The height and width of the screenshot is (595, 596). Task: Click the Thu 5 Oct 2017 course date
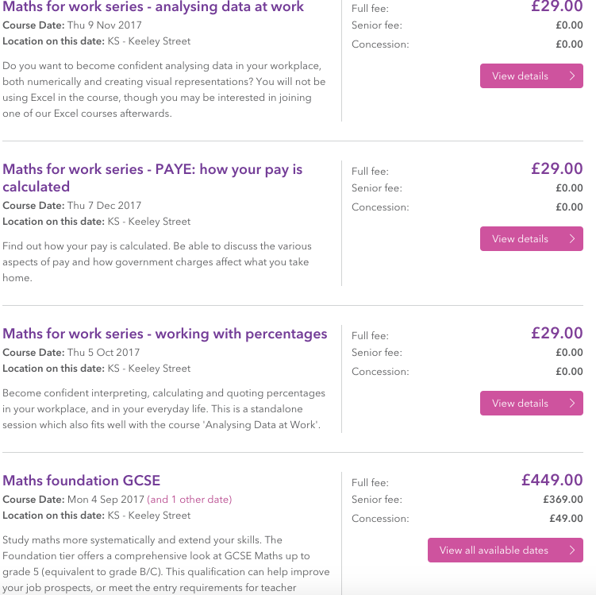(103, 353)
